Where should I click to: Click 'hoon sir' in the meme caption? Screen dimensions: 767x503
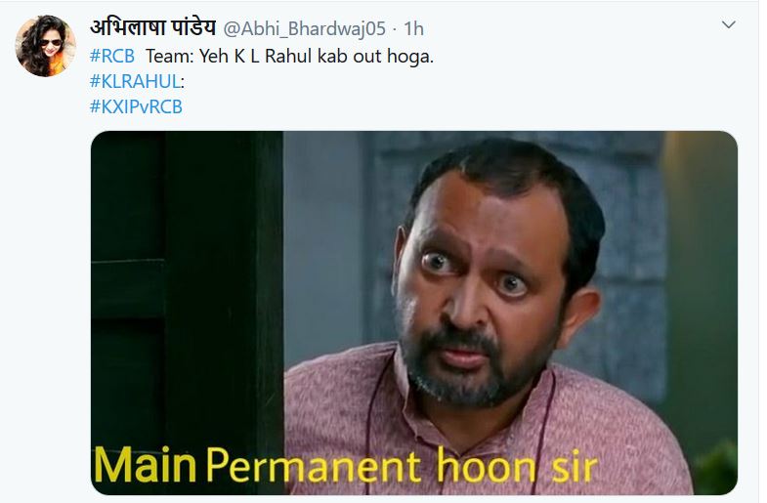[517, 465]
